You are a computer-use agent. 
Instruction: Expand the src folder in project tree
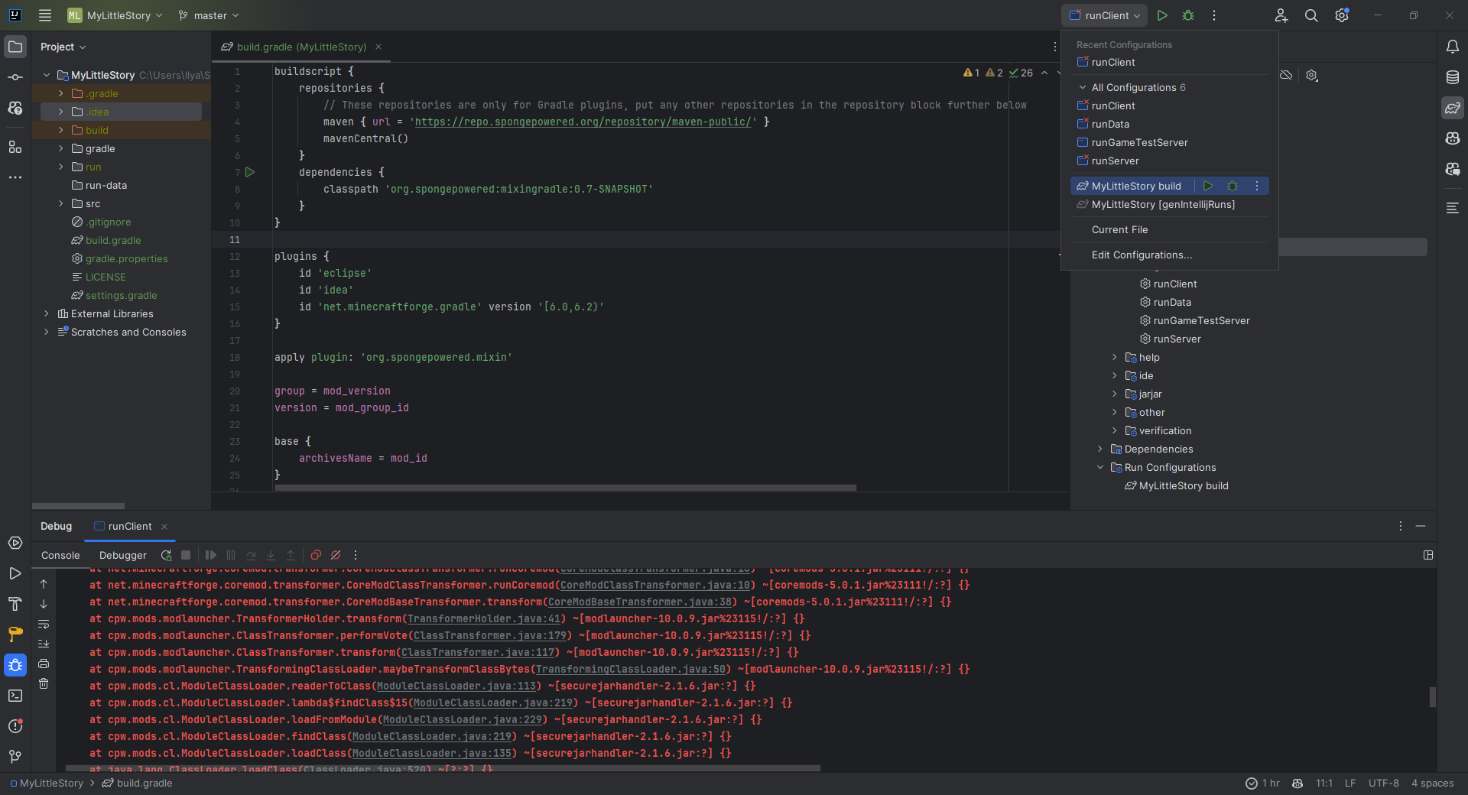[x=61, y=203]
